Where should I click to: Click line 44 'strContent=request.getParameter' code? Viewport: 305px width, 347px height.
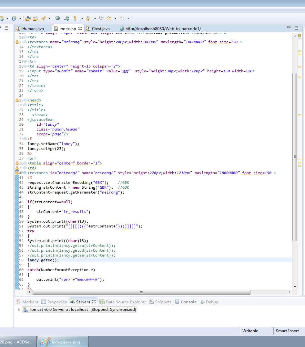76,192
